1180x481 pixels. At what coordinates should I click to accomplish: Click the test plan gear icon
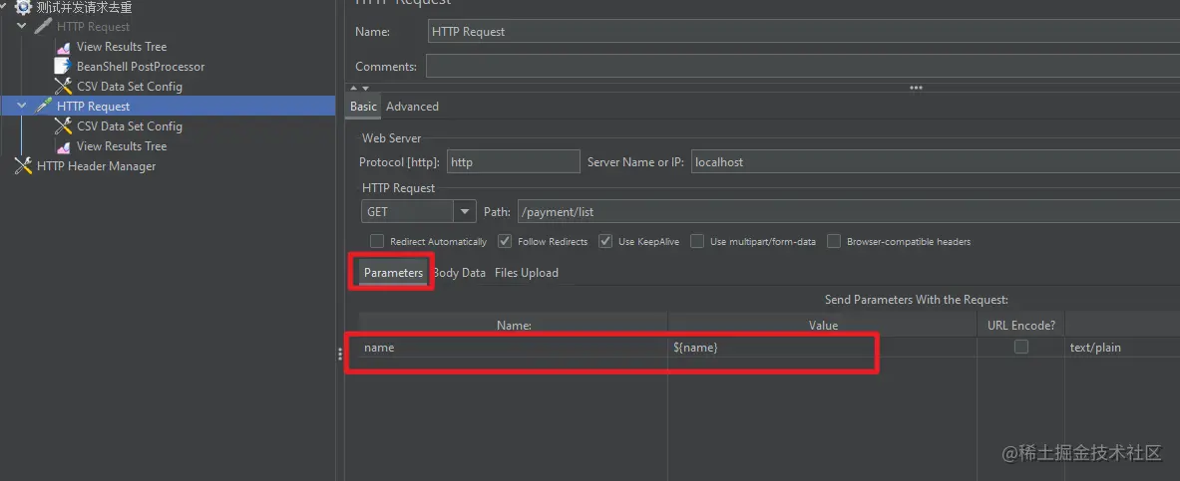pyautogui.click(x=23, y=8)
